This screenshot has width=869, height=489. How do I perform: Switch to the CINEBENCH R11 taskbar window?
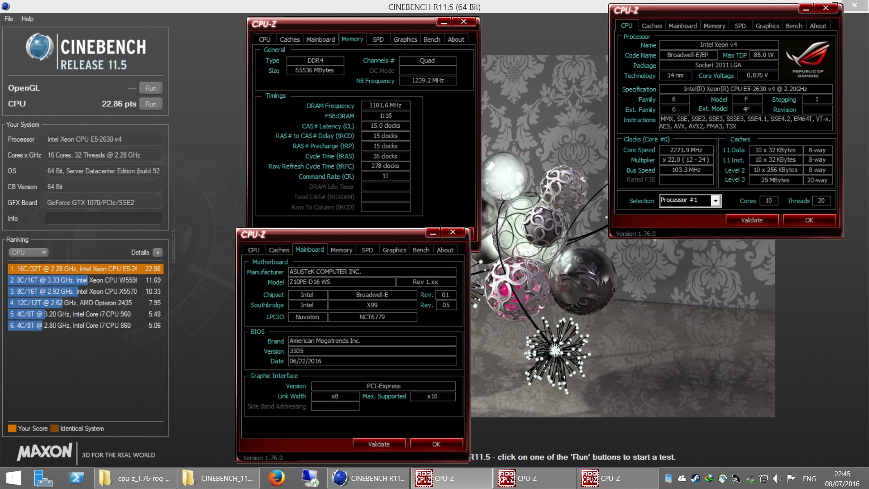click(368, 478)
